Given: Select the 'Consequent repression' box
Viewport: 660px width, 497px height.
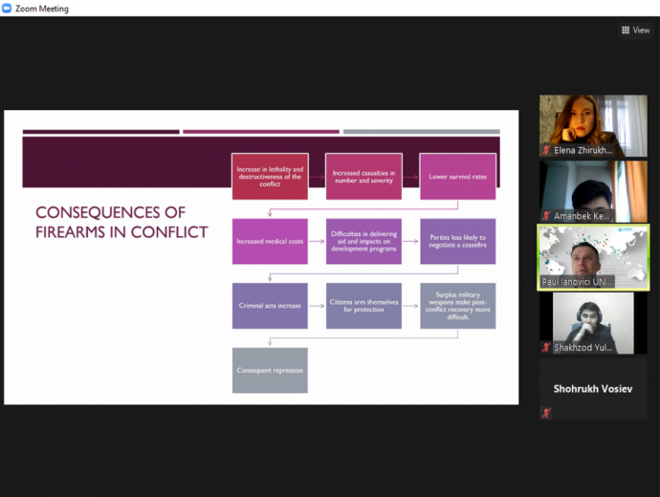Looking at the screenshot, I should [x=270, y=370].
